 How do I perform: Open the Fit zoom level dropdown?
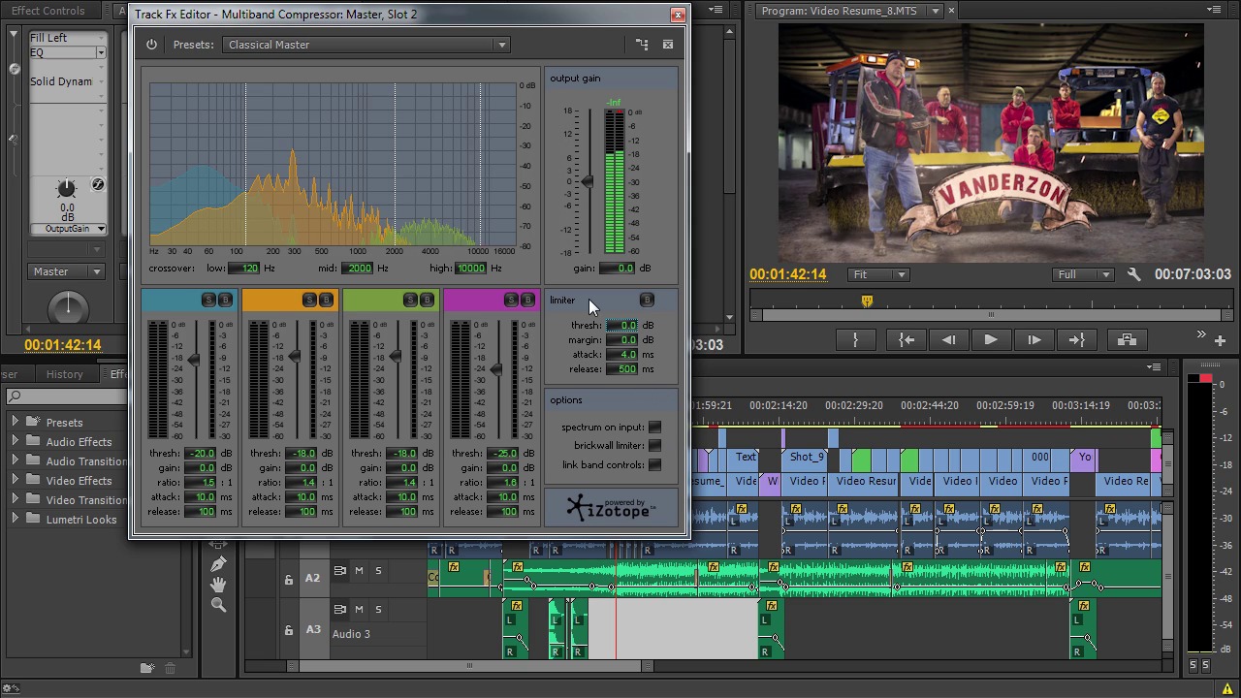877,274
